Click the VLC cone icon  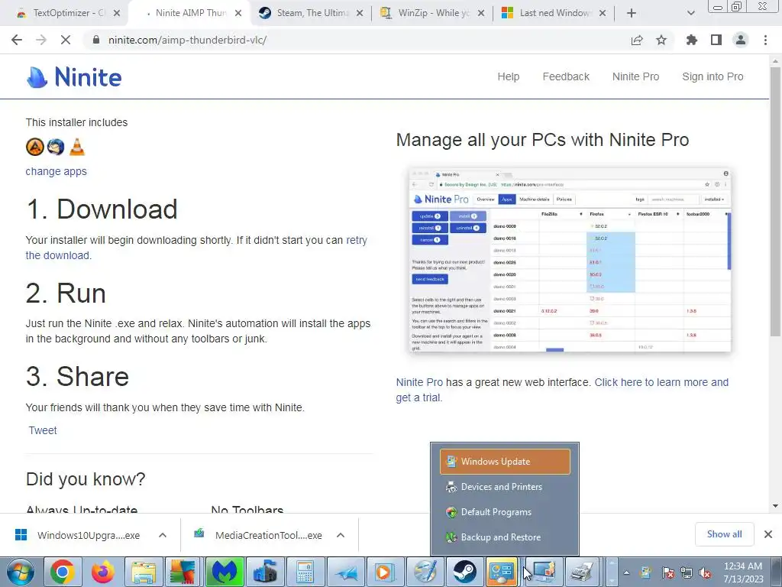coord(77,147)
